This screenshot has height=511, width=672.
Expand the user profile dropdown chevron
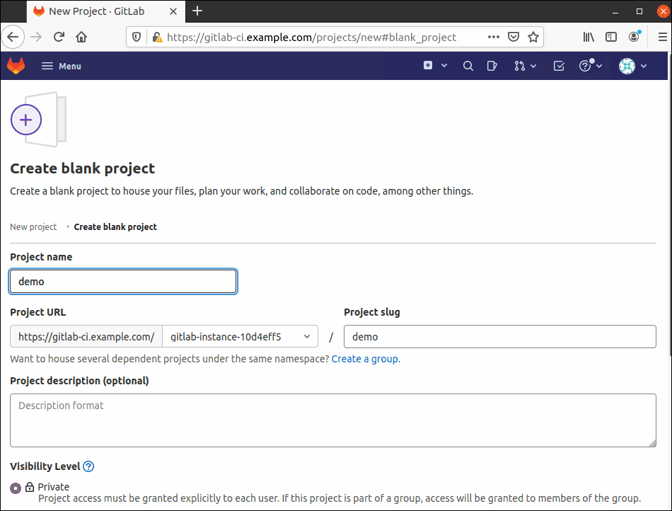643,66
